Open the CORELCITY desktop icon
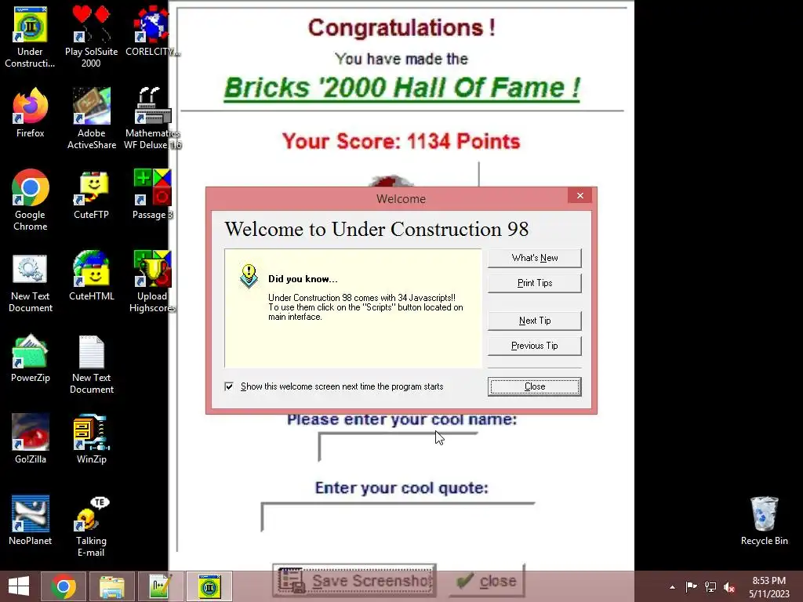This screenshot has width=803, height=602. 152,31
